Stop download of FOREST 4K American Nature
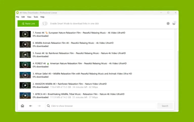The height and width of the screenshot is (122, 194). pos(25,65)
